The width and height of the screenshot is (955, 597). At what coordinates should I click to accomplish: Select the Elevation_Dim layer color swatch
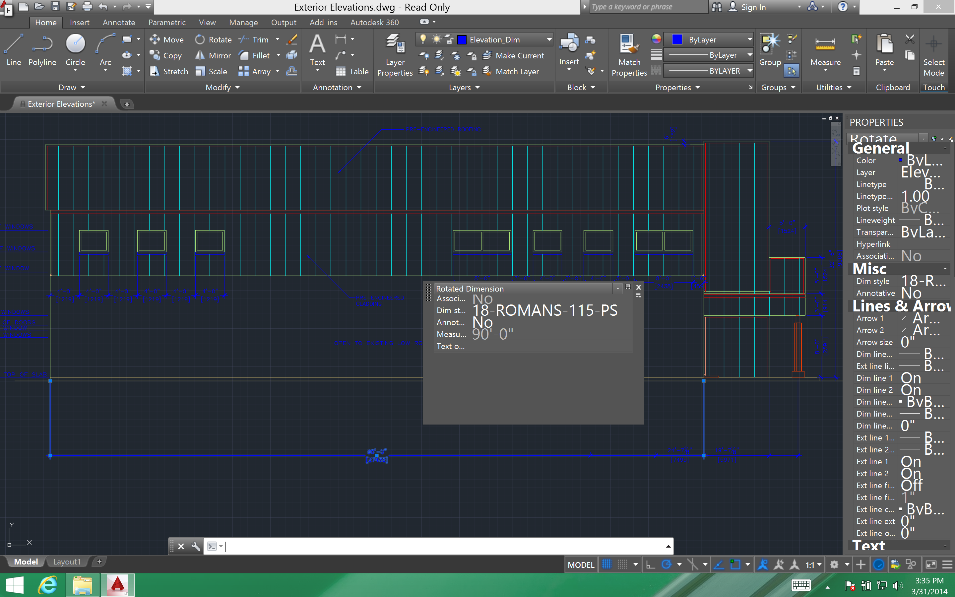click(462, 38)
